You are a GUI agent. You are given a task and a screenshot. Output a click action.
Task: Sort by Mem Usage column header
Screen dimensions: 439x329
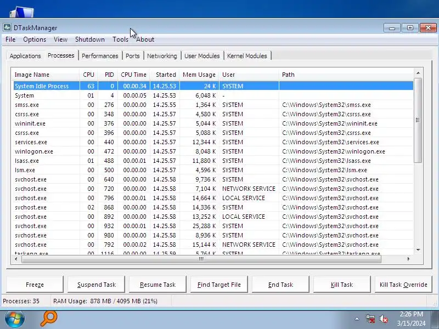199,75
